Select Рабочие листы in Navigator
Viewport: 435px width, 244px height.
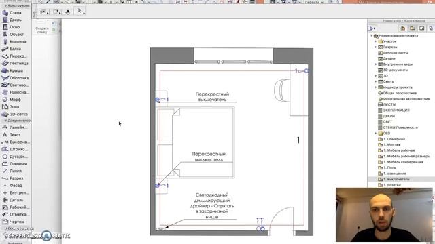(x=393, y=53)
